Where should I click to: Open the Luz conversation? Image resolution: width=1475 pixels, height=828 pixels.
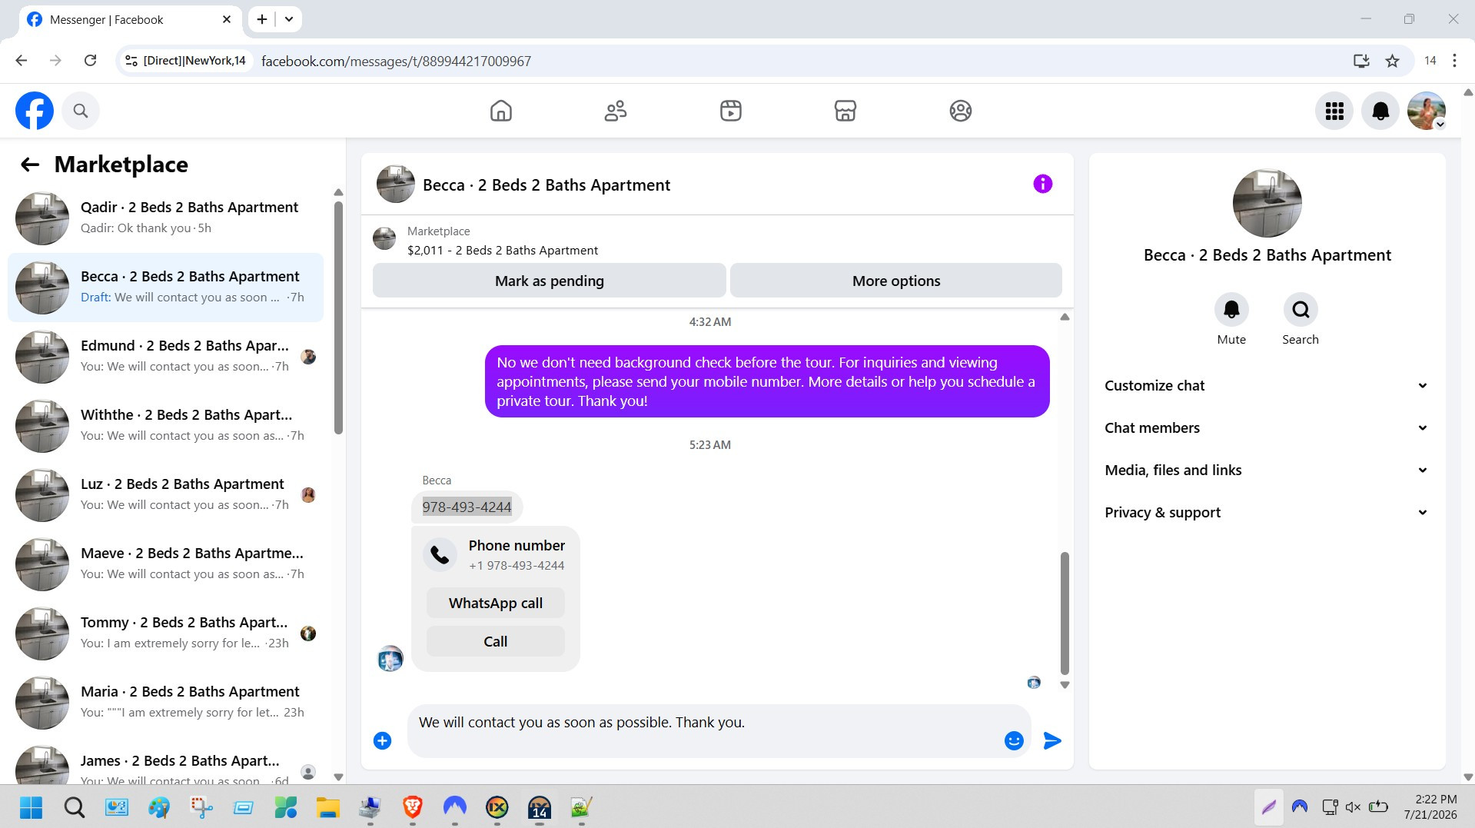tap(165, 495)
